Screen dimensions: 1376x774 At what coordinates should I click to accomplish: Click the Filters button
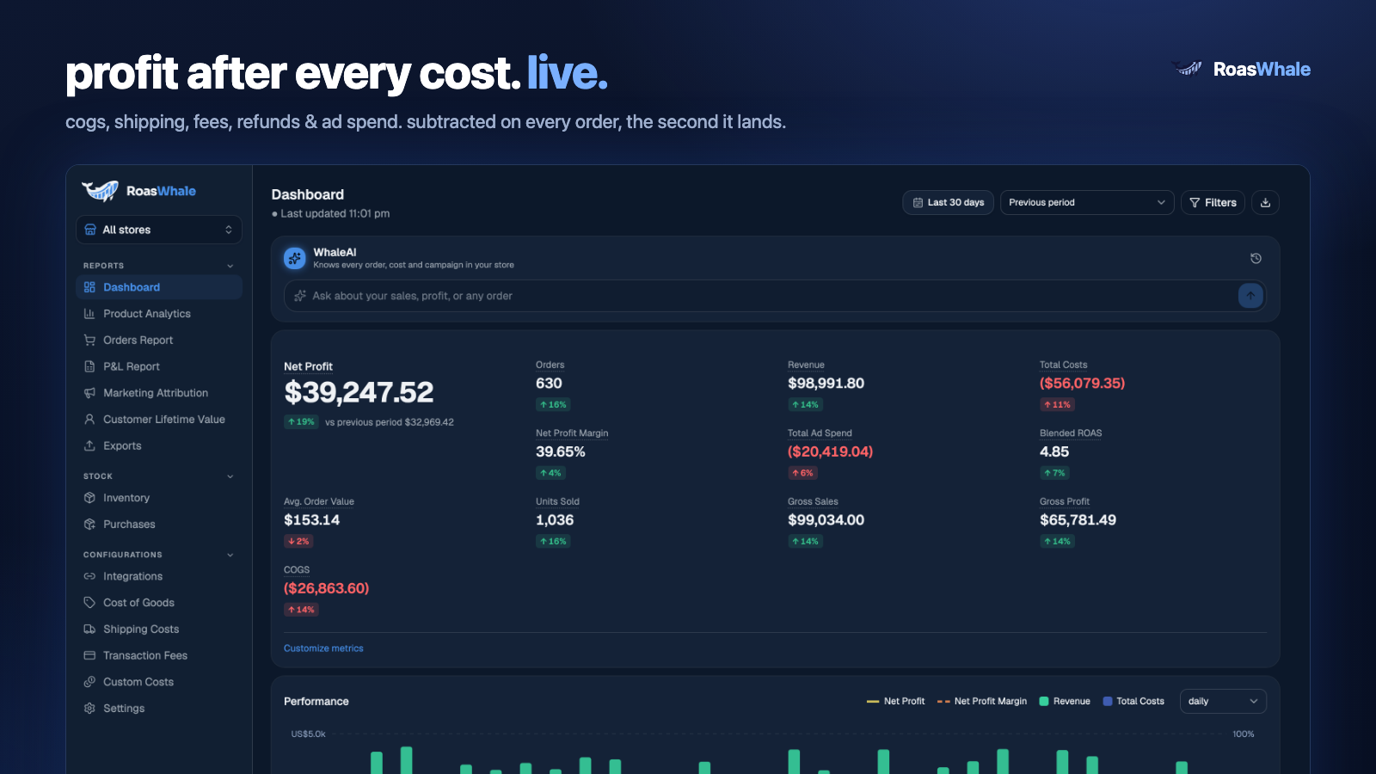pos(1213,203)
